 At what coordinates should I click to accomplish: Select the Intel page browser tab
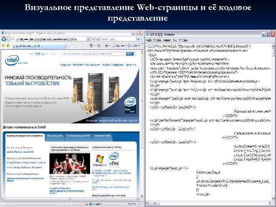39,46
